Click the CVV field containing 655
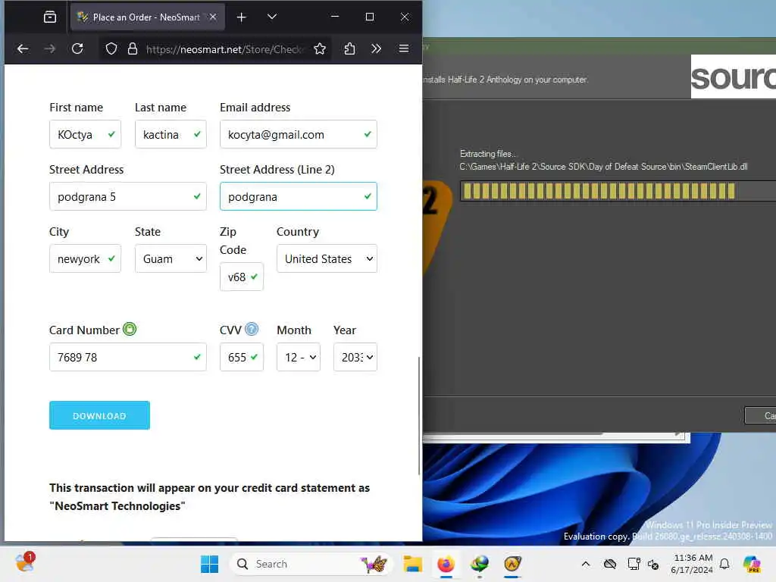Screen dimensions: 776x582 [242, 357]
